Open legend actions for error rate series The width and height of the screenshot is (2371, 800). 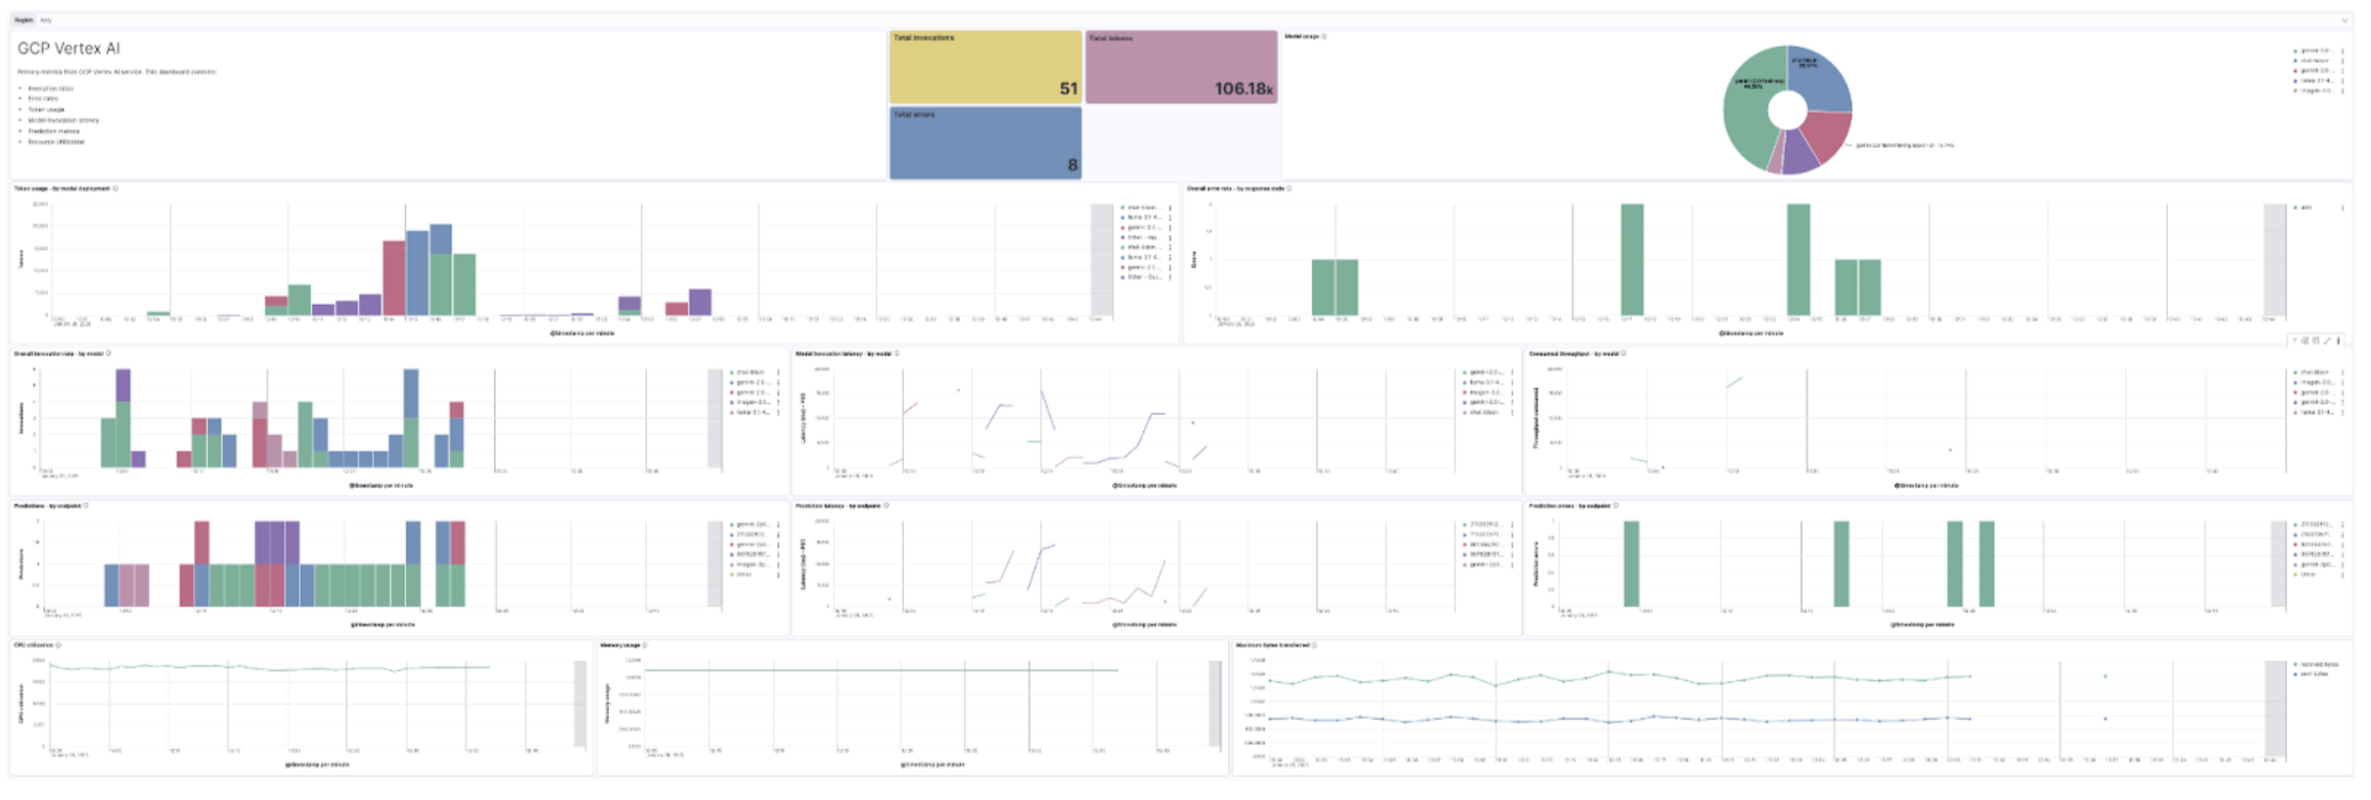tap(2343, 208)
